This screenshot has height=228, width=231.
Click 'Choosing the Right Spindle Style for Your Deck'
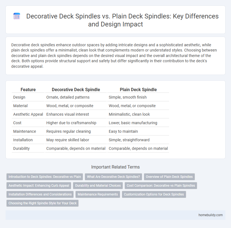click(x=42, y=203)
